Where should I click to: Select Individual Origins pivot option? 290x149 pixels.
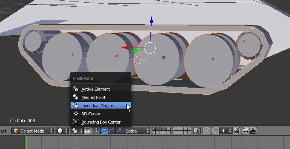click(101, 106)
